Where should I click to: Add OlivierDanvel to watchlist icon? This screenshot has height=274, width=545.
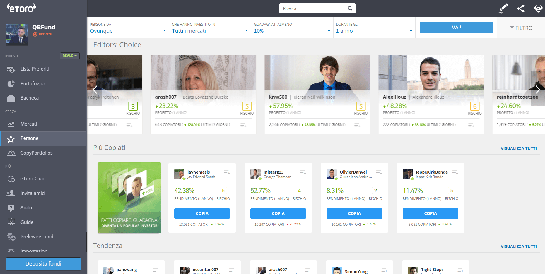(379, 173)
